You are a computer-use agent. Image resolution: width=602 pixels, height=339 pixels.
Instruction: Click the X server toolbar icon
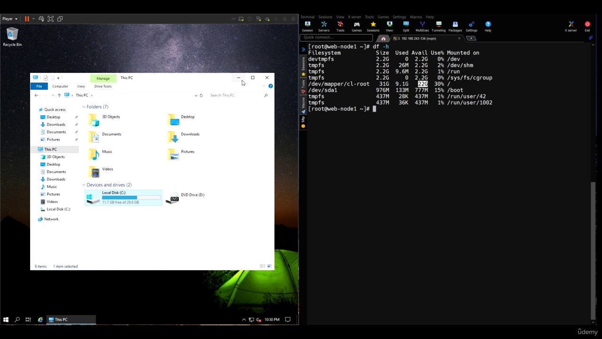point(570,26)
